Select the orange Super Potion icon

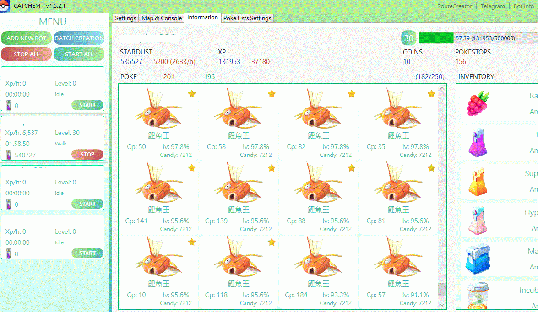tap(478, 182)
